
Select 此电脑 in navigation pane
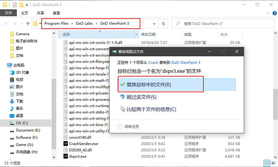(x=19, y=65)
